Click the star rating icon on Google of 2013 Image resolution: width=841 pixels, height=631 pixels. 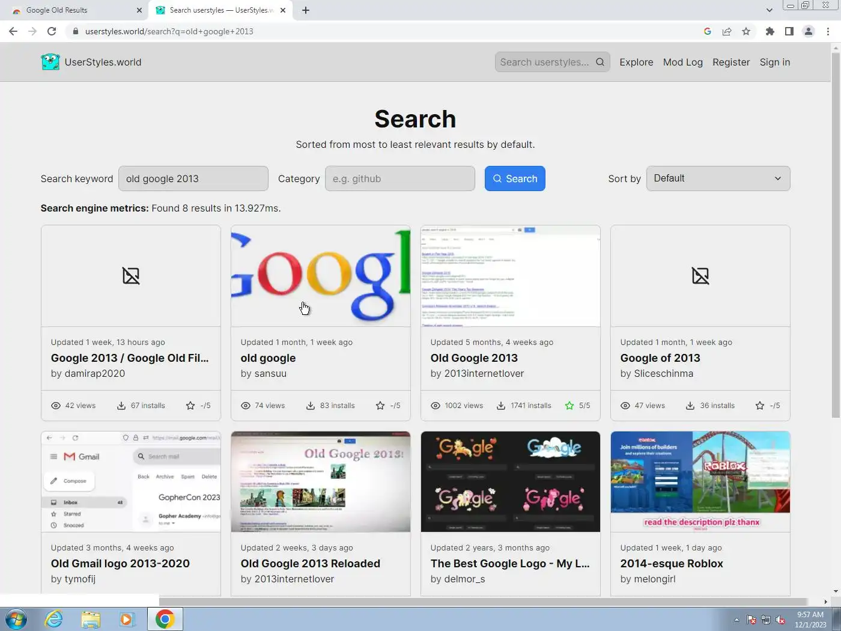tap(760, 406)
